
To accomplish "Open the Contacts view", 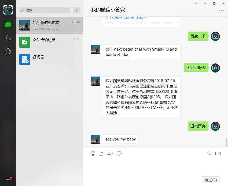I will [8, 38].
